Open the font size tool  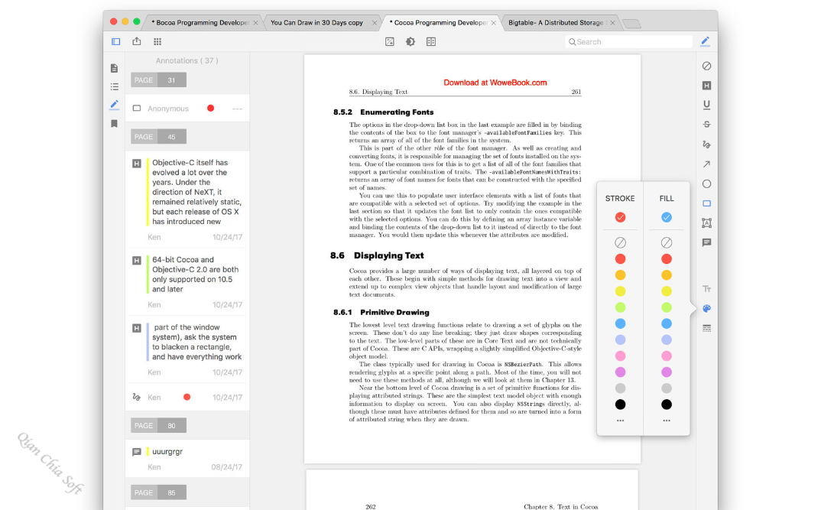pyautogui.click(x=706, y=288)
